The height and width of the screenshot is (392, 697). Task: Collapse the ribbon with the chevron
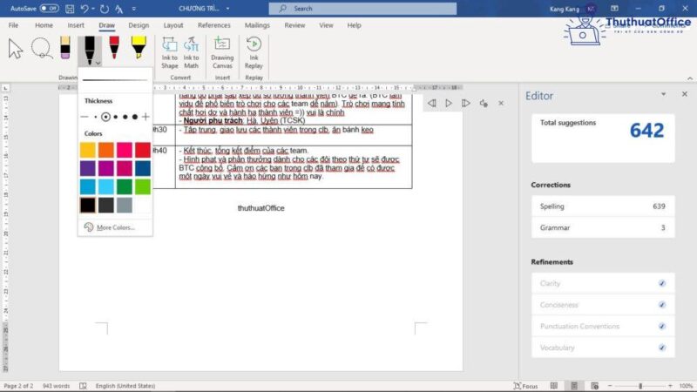[687, 78]
